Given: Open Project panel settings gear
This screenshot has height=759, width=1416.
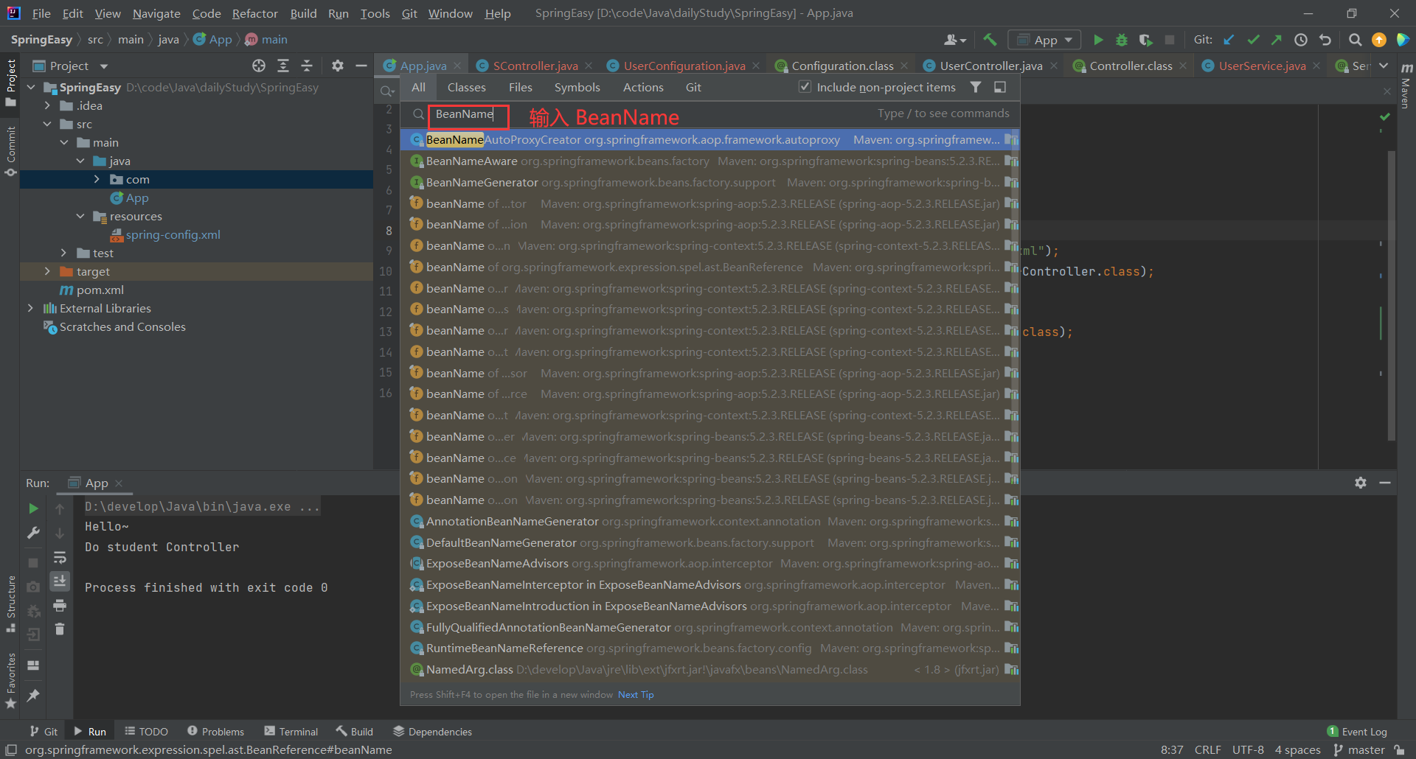Looking at the screenshot, I should click(x=338, y=66).
